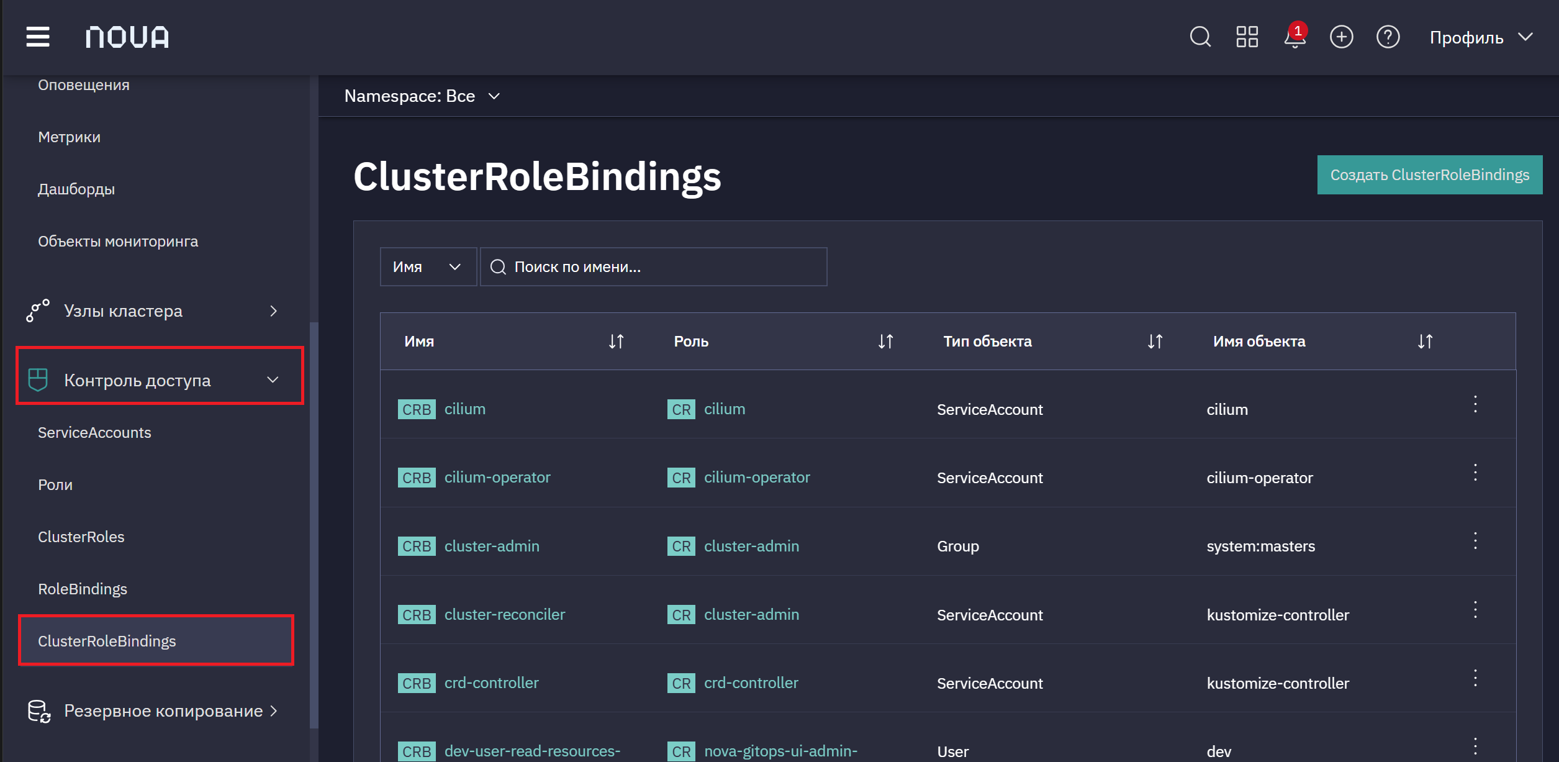1559x762 pixels.
Task: Sort by Имя объекта column
Action: coord(1425,341)
